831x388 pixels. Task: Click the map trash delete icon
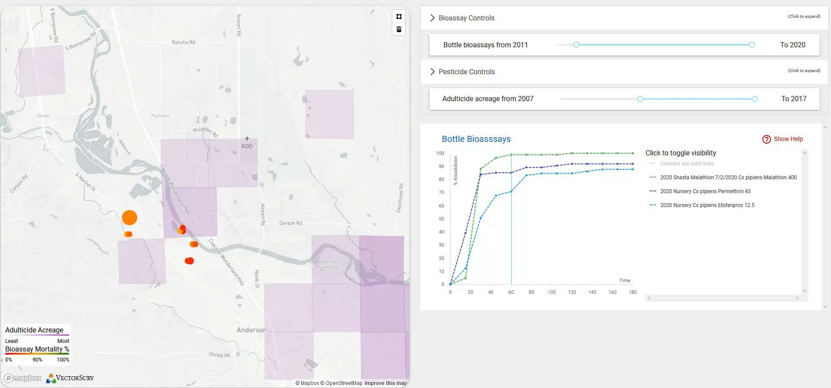click(399, 30)
